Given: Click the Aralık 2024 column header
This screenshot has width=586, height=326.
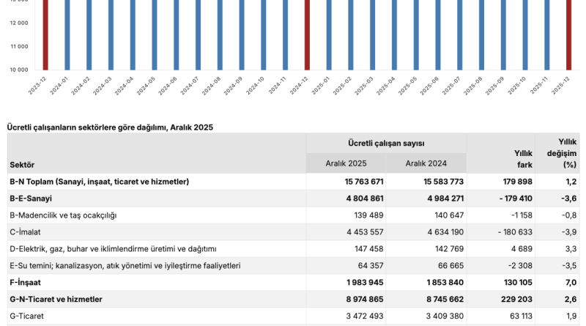Looking at the screenshot, I should click(x=426, y=163).
